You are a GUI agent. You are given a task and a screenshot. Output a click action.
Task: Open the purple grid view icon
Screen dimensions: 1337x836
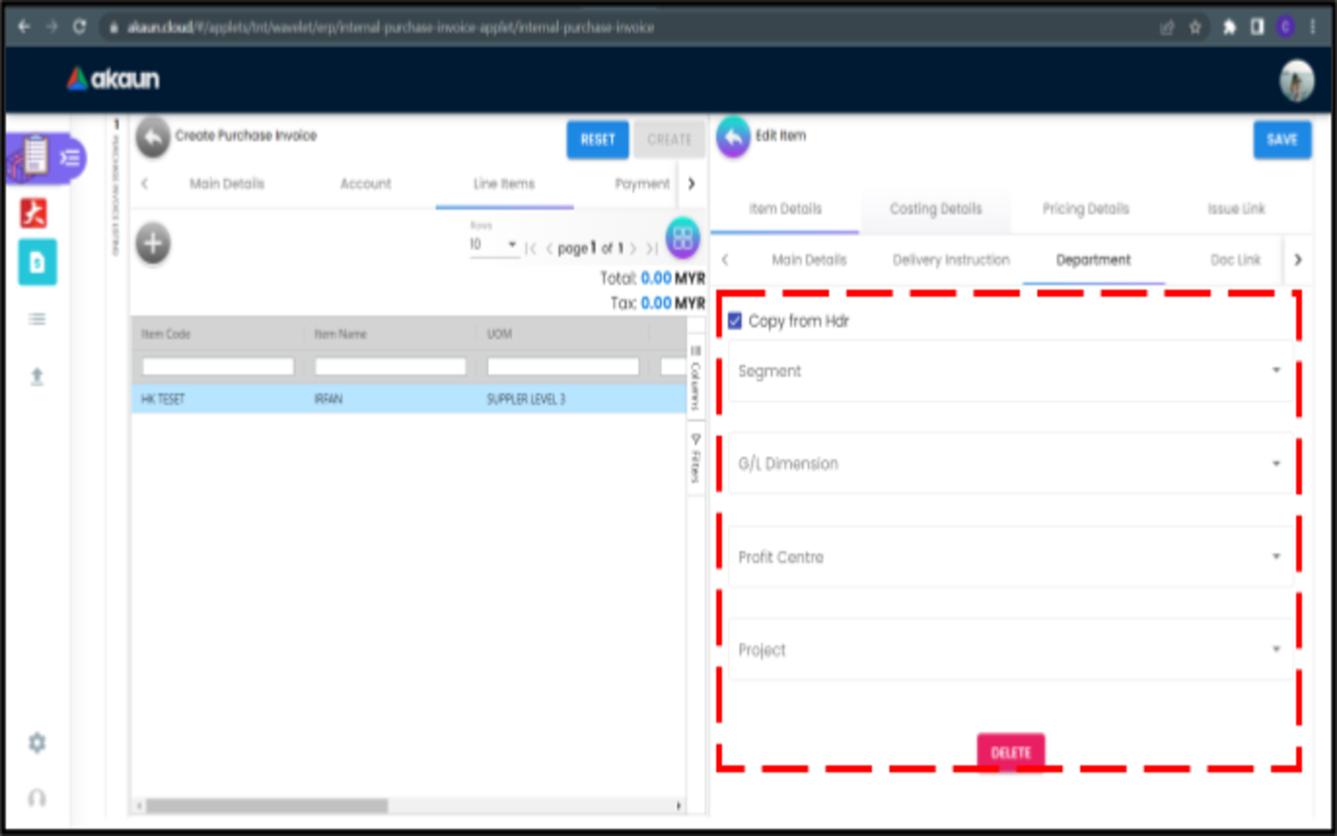point(682,238)
